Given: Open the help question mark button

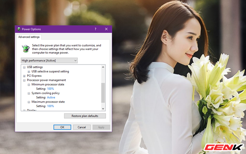Looking at the screenshot, I should tap(95, 29).
